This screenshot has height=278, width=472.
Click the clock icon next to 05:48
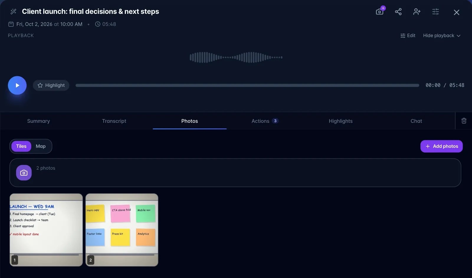(x=98, y=24)
